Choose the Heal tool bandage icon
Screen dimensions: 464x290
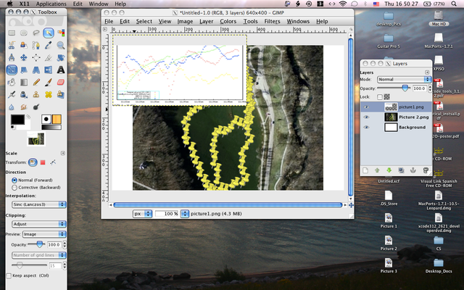[x=49, y=94]
